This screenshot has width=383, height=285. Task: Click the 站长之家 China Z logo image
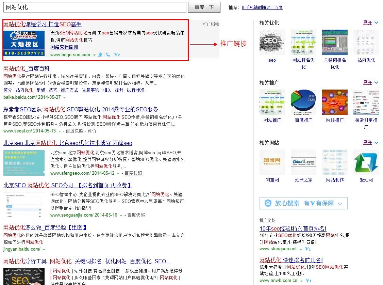303,162
